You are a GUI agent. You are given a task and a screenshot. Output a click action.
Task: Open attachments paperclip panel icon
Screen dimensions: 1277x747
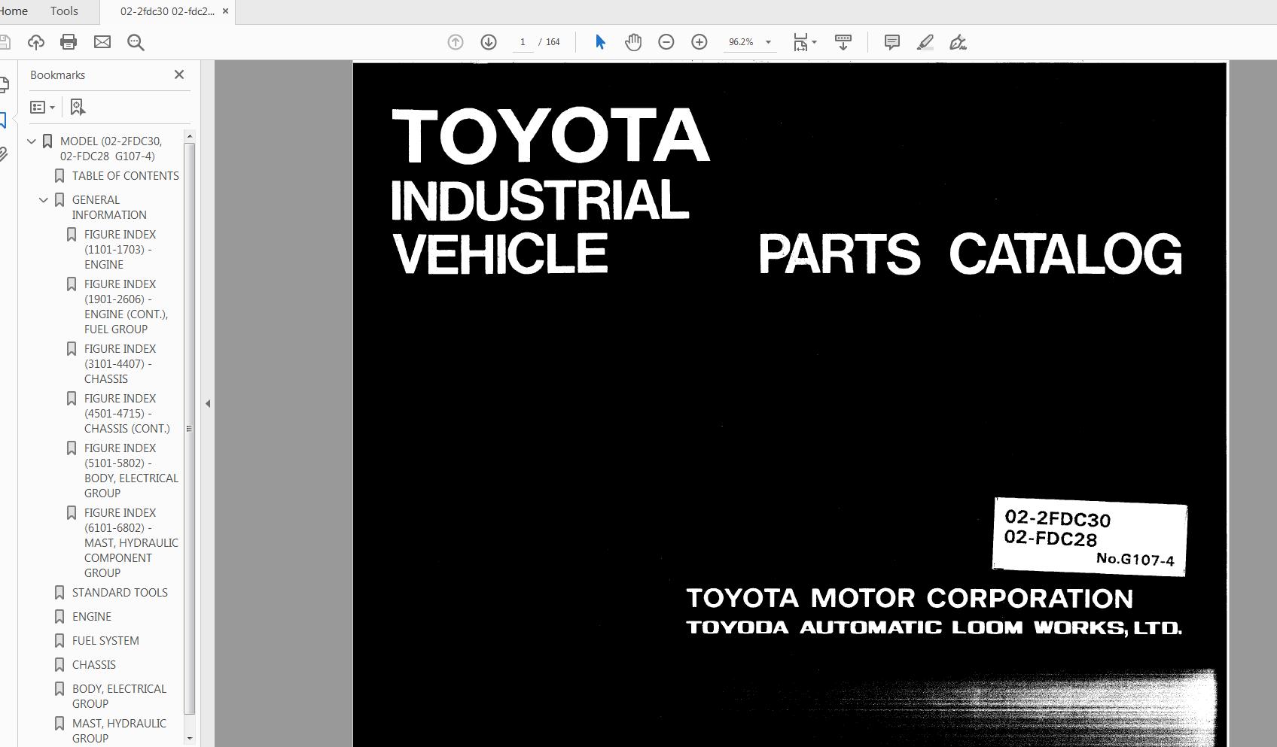point(4,154)
